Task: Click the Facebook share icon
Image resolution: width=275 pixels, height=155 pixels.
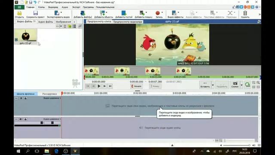Action: coord(238,7)
